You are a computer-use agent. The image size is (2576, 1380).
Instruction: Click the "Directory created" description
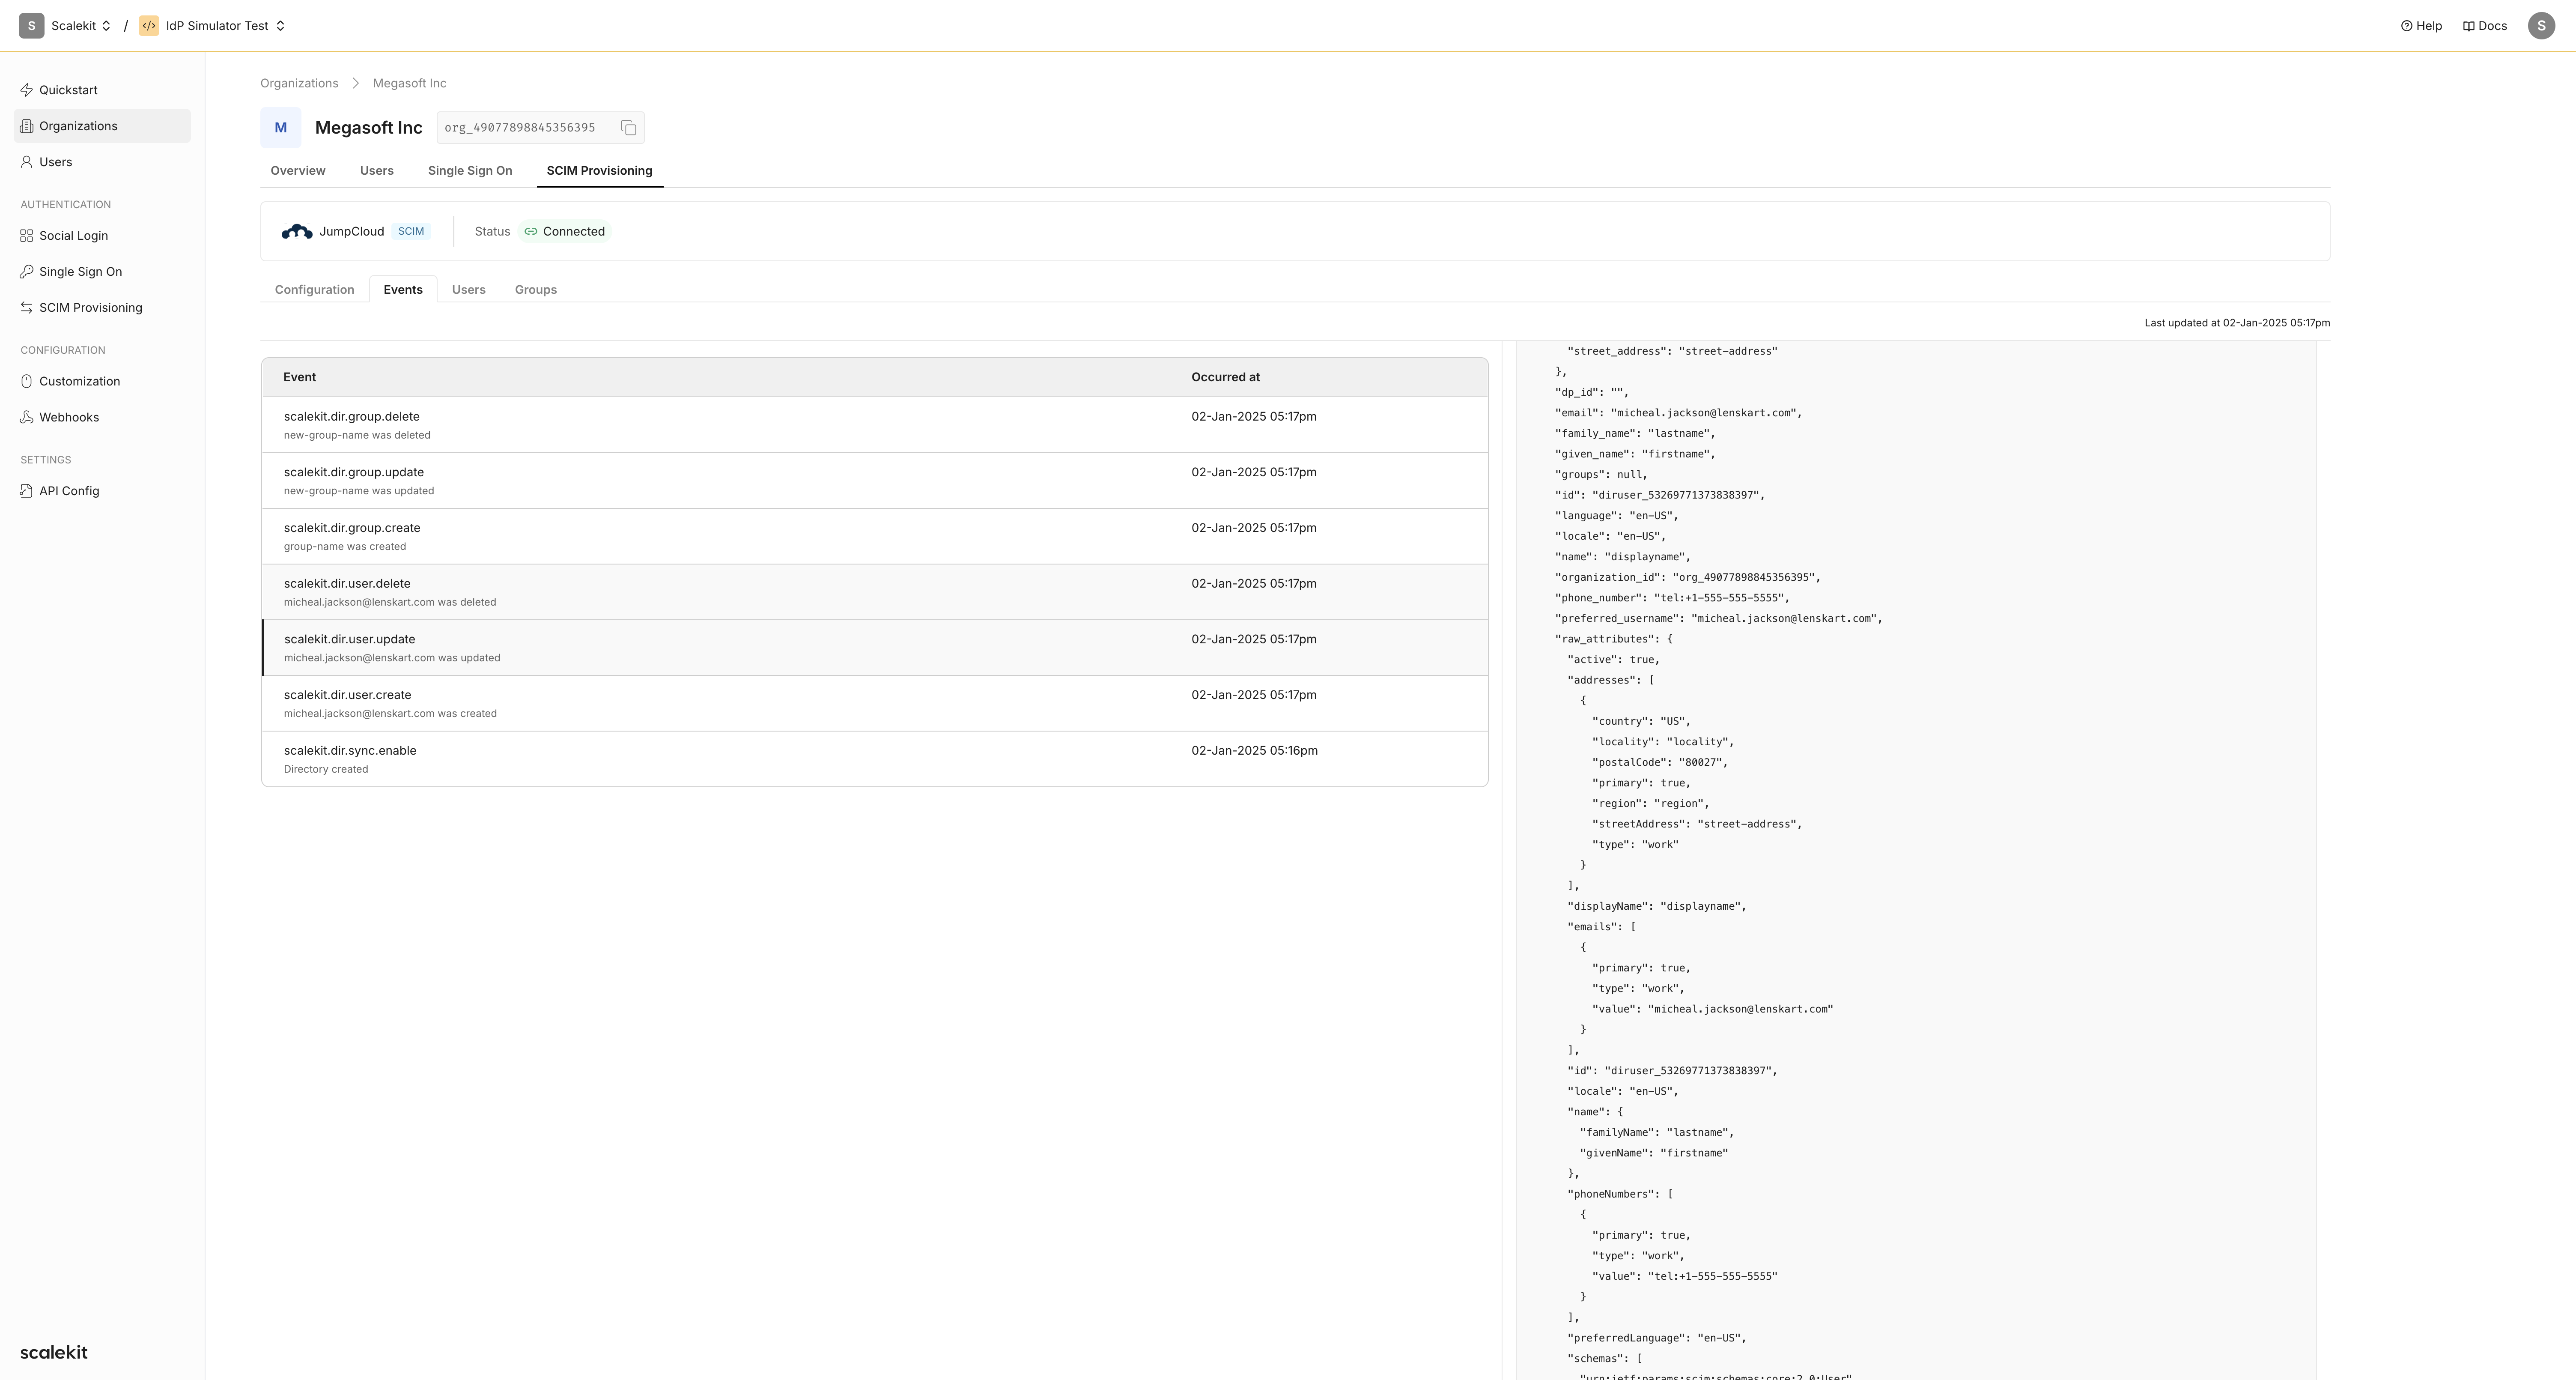pos(326,770)
